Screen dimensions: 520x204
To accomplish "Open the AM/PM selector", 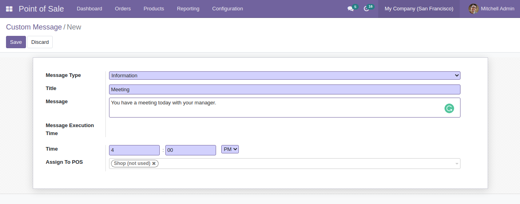I will [x=230, y=149].
